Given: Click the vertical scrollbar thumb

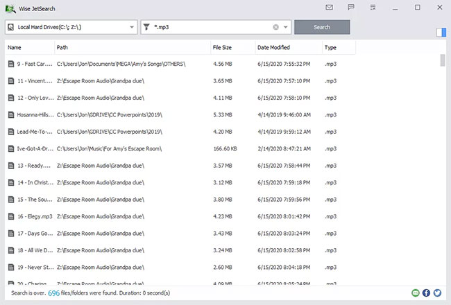Looking at the screenshot, I should (443, 60).
